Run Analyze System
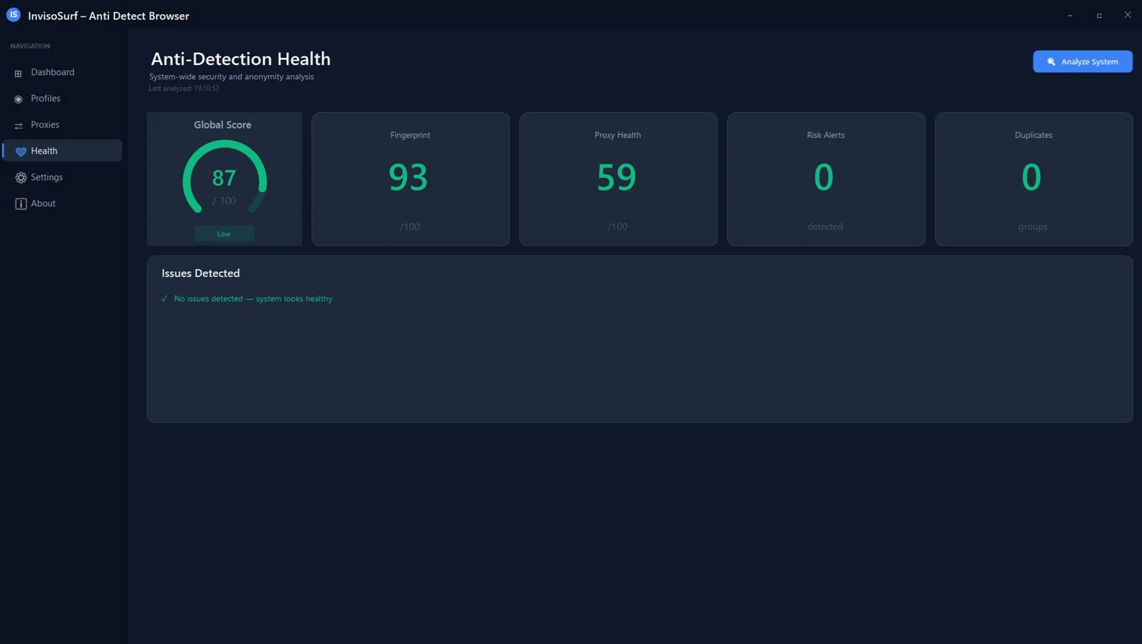Viewport: 1142px width, 644px height. click(x=1082, y=61)
